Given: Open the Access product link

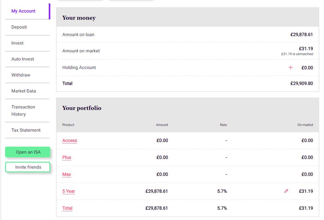Looking at the screenshot, I should click(70, 140).
